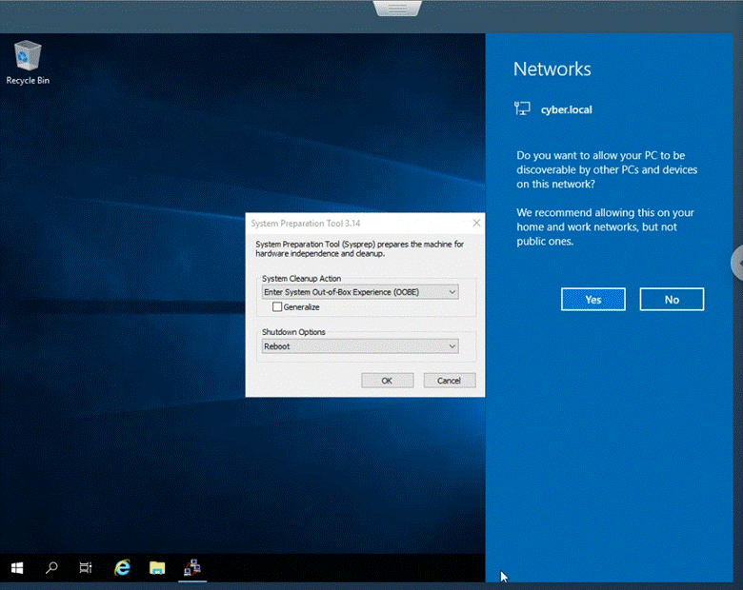Launch Internet Explorer from the taskbar
Viewport: 743px width, 590px height.
[122, 568]
